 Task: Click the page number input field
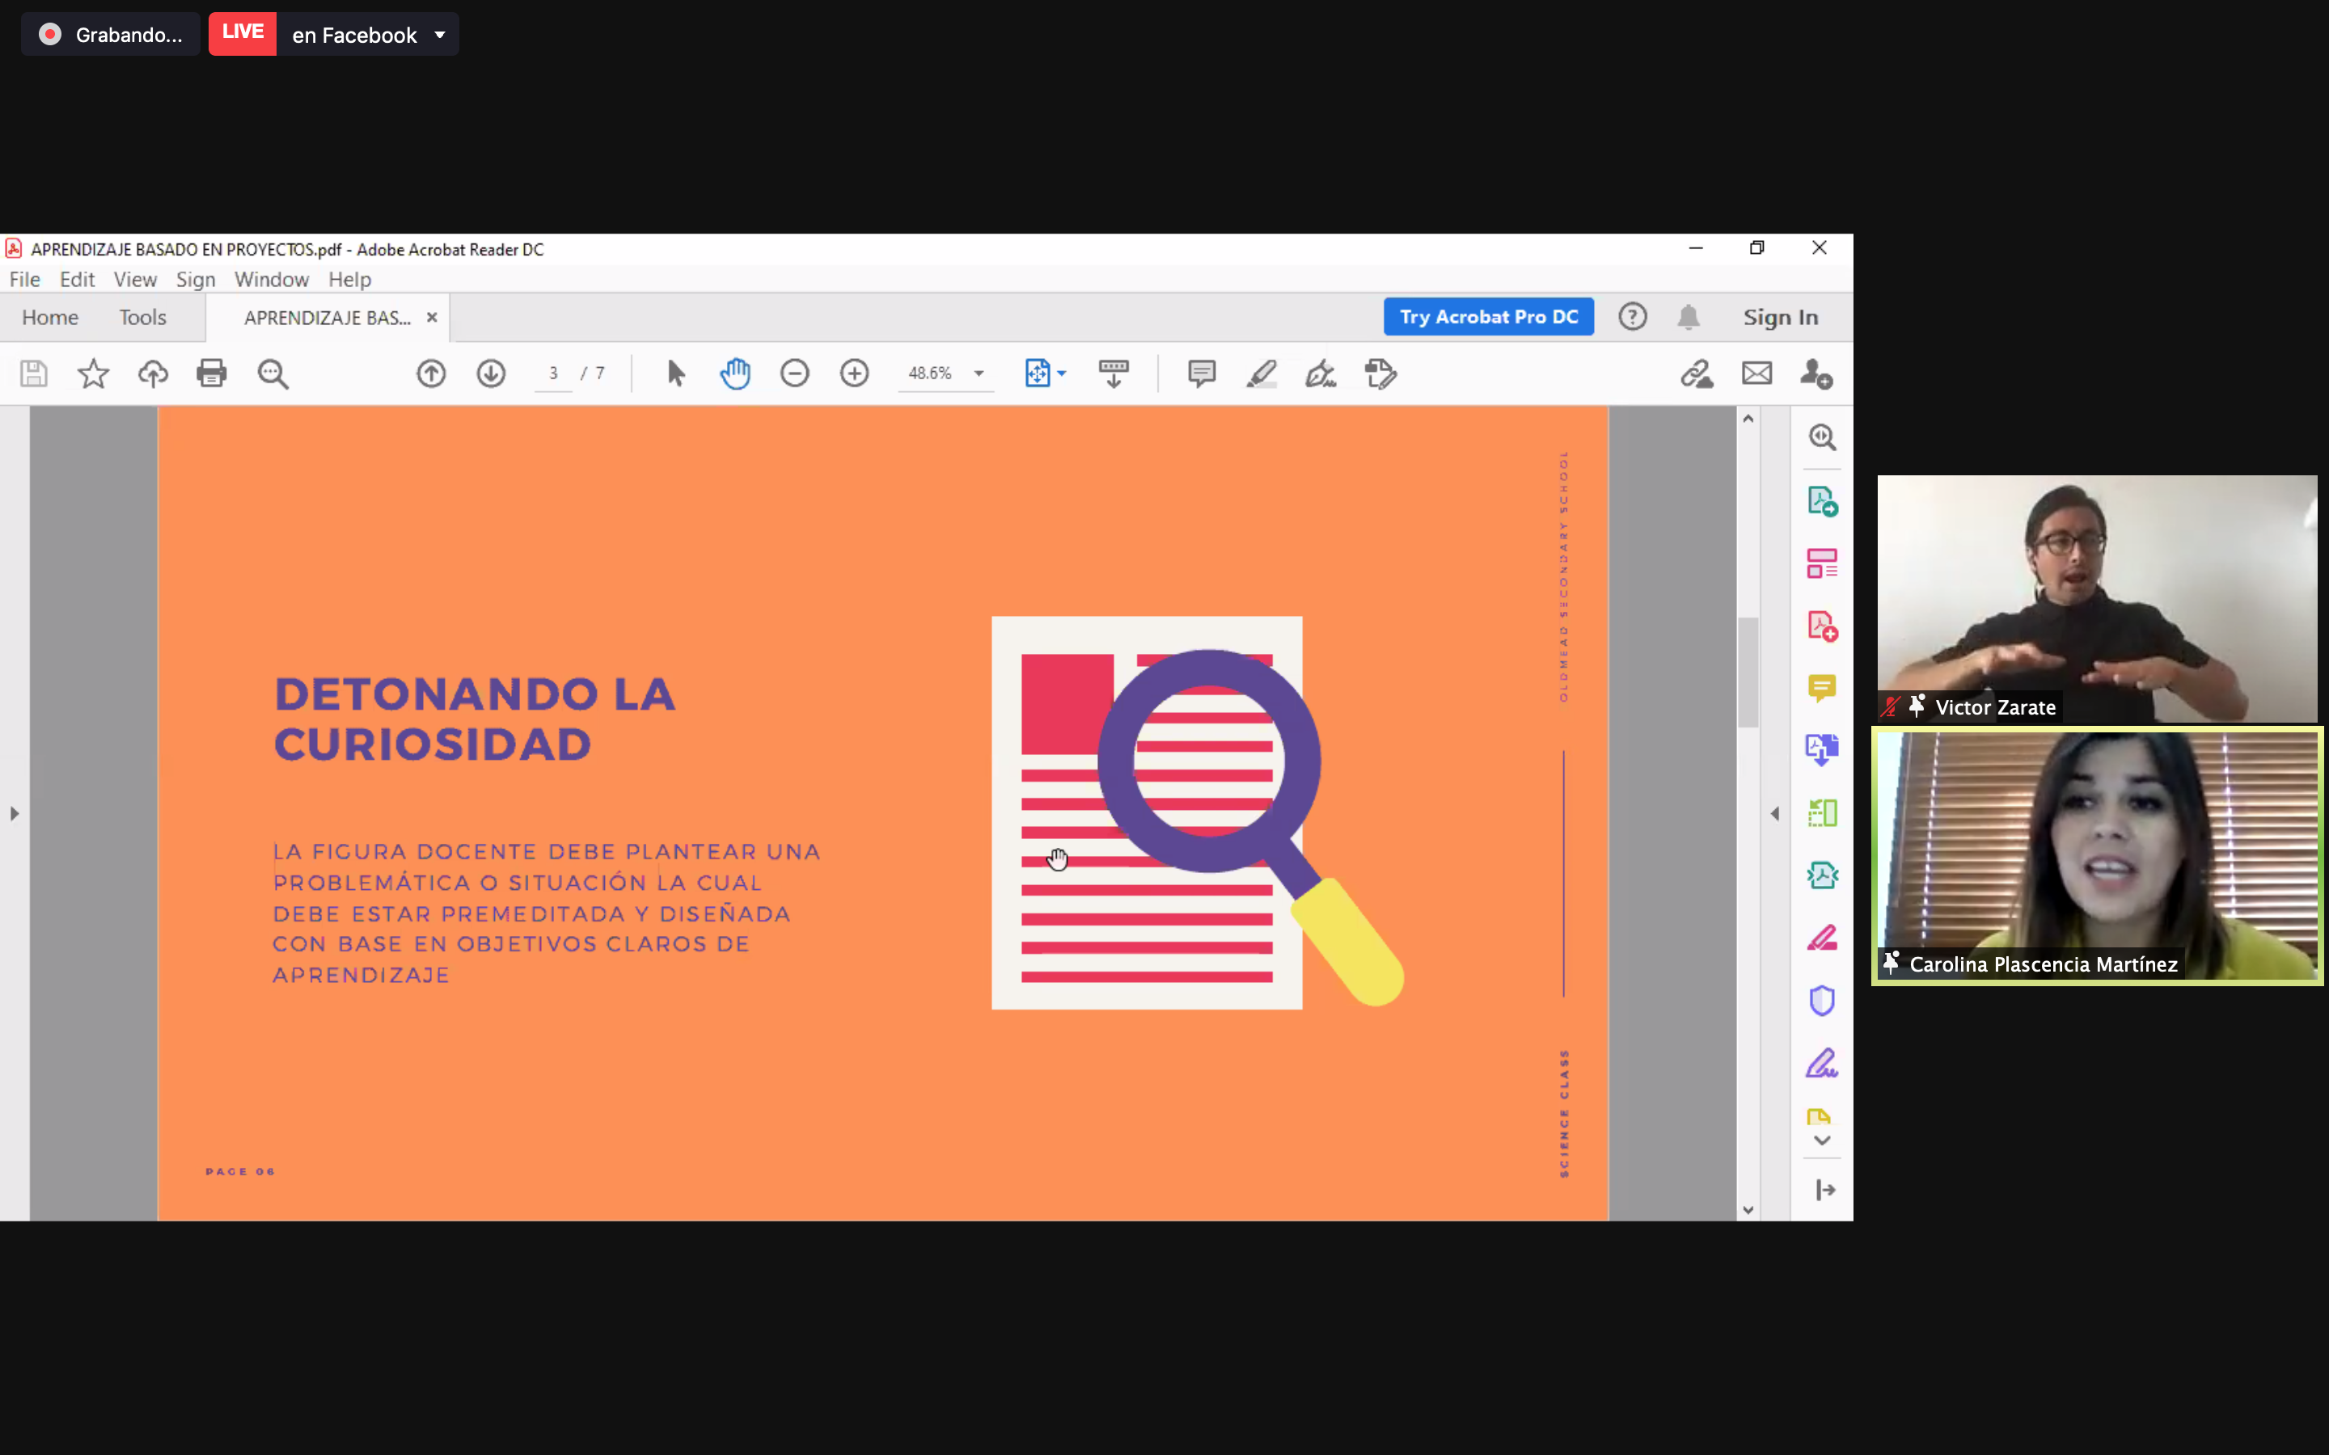(x=553, y=373)
